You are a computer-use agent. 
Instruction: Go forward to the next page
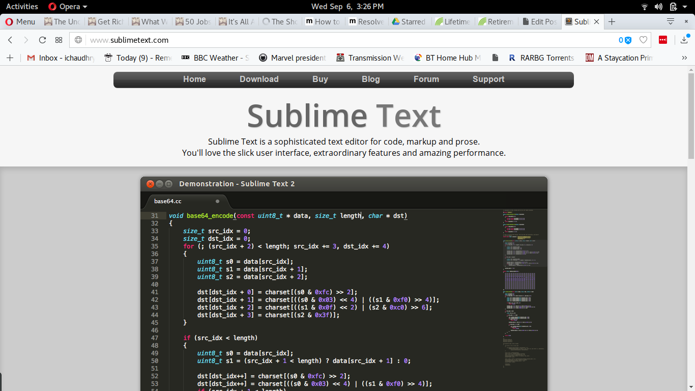click(26, 40)
